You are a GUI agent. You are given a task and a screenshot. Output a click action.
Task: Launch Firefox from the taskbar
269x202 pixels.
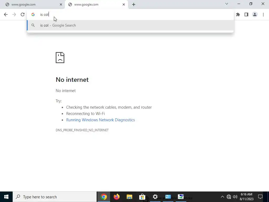(x=116, y=197)
